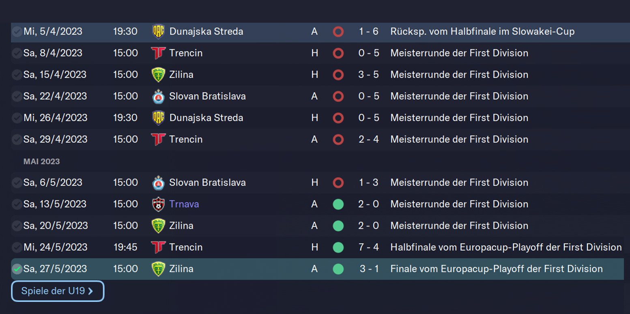
Task: Click green win indicator for 27/5/2023 final
Action: coord(338,269)
